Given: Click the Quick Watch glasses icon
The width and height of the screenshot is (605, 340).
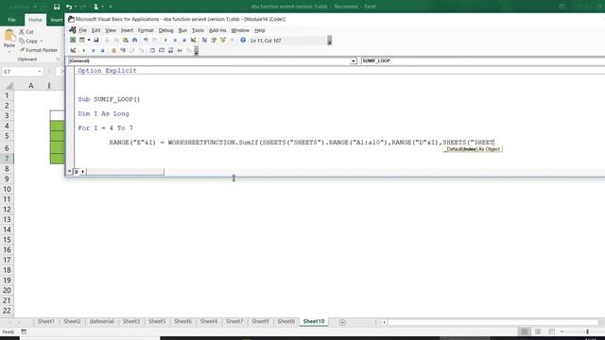Looking at the screenshot, I should (x=180, y=50).
